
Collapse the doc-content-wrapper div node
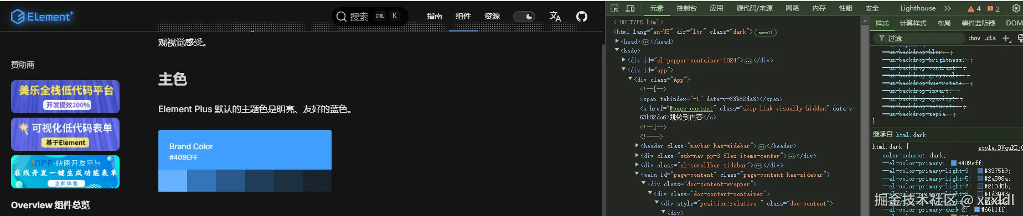click(643, 183)
